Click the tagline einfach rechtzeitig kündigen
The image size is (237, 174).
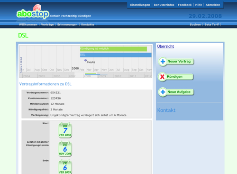tap(70, 16)
